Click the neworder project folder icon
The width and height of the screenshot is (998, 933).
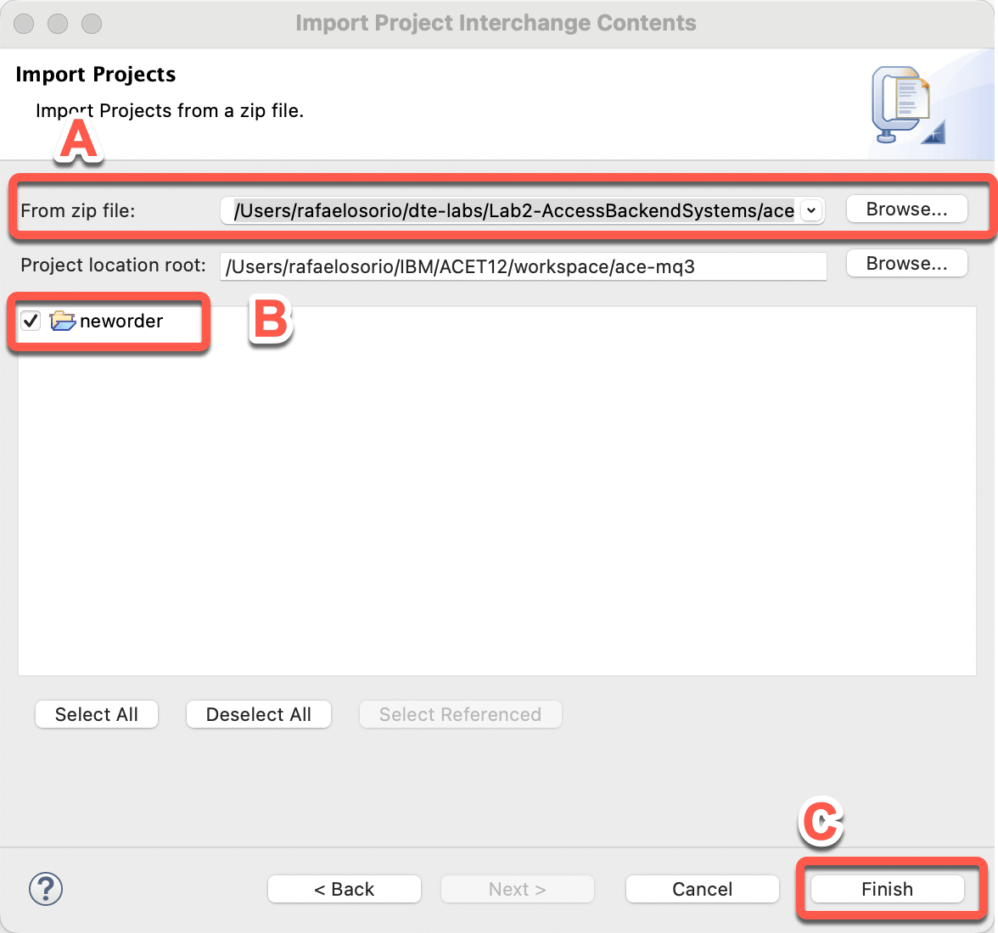pyautogui.click(x=63, y=321)
